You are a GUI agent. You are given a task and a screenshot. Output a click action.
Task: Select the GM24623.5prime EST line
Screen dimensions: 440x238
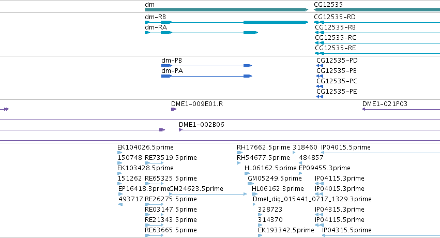click(208, 194)
